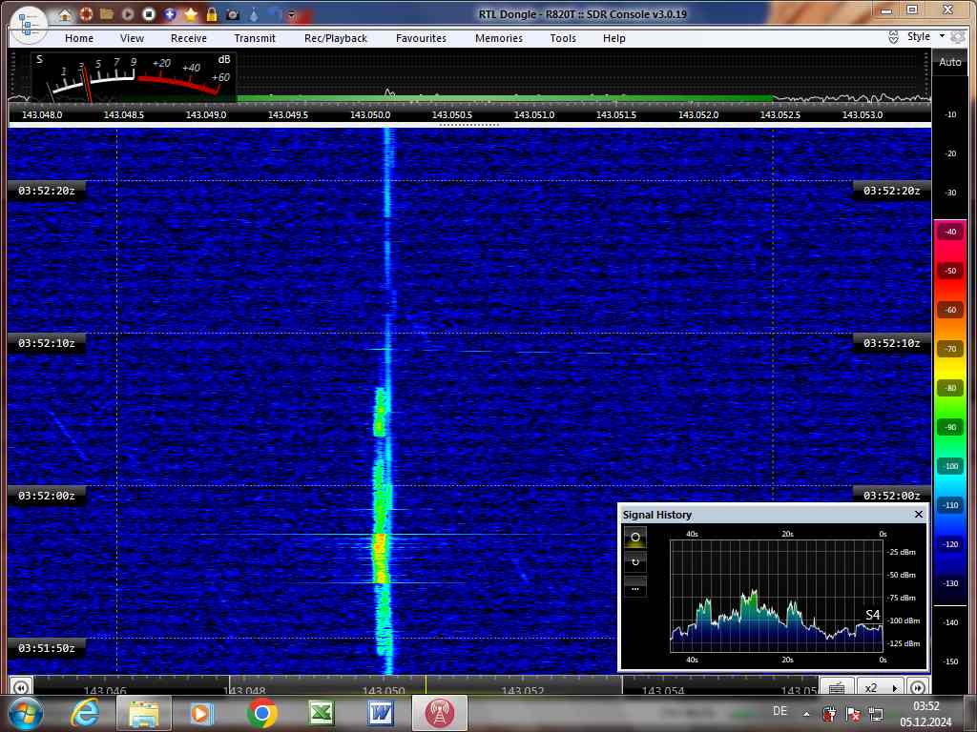
Task: Toggle the circle record button in Signal History
Action: tap(634, 538)
